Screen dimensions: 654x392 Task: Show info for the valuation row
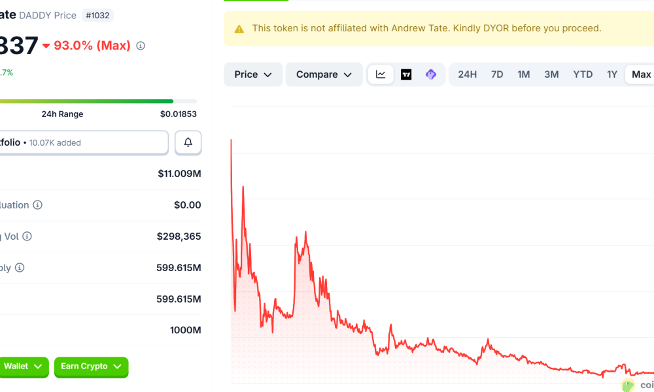pyautogui.click(x=37, y=205)
